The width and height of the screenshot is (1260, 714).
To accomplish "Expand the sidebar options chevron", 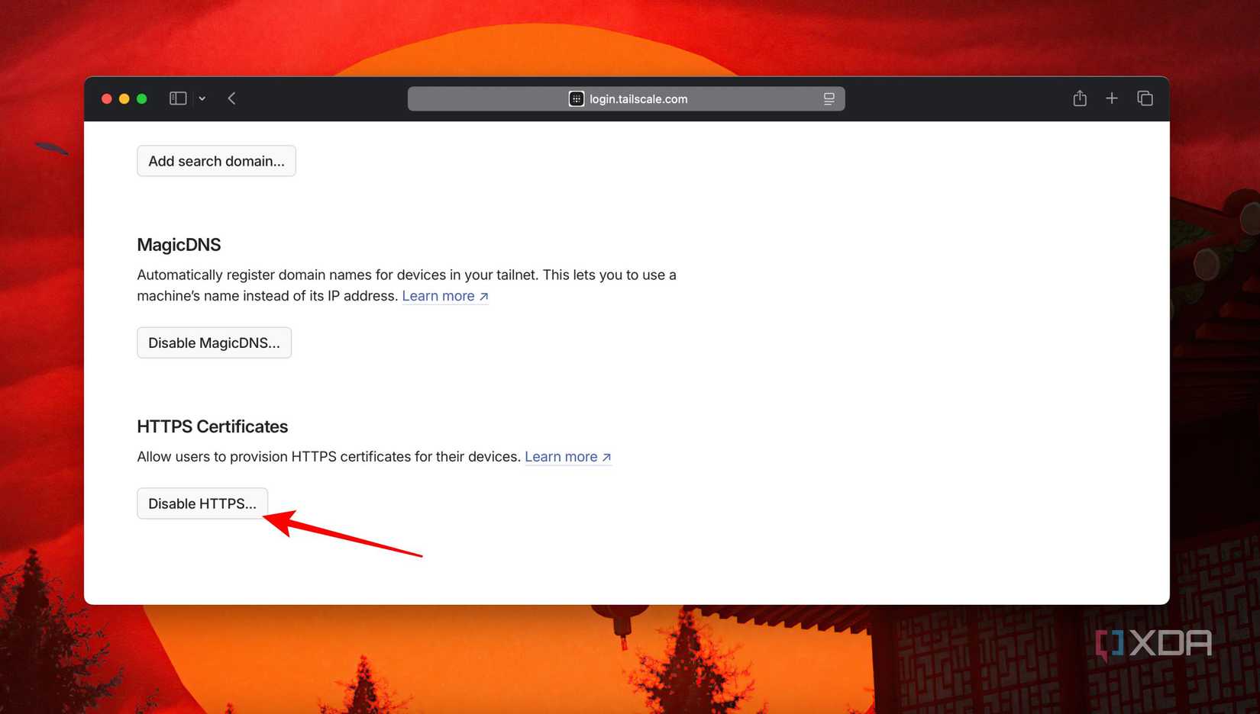I will [x=202, y=98].
